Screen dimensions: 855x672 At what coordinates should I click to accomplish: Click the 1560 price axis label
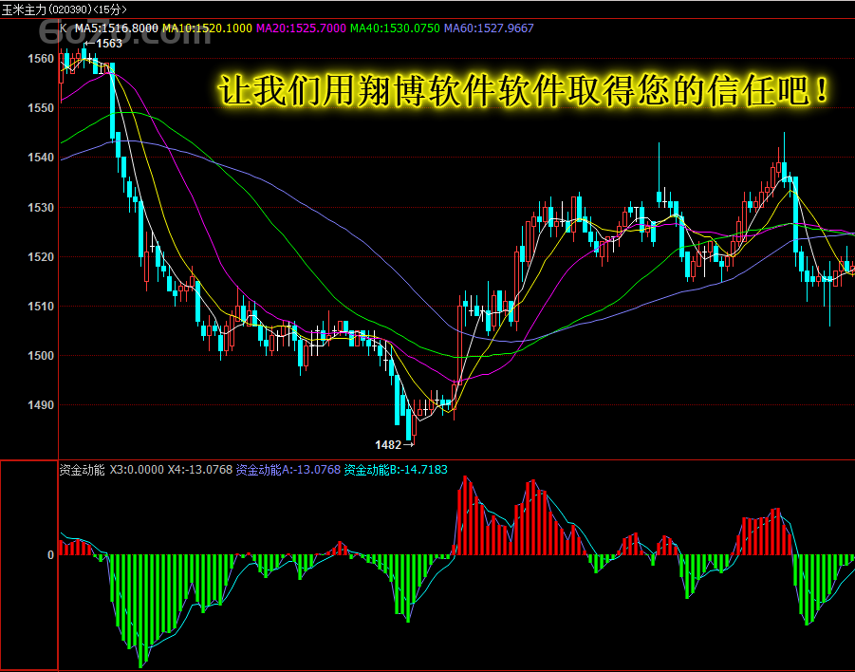41,58
